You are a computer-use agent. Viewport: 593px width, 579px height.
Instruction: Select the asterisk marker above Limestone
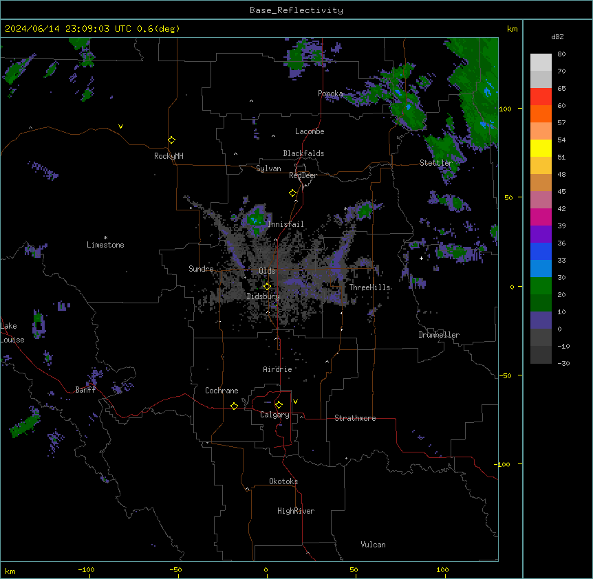[105, 238]
